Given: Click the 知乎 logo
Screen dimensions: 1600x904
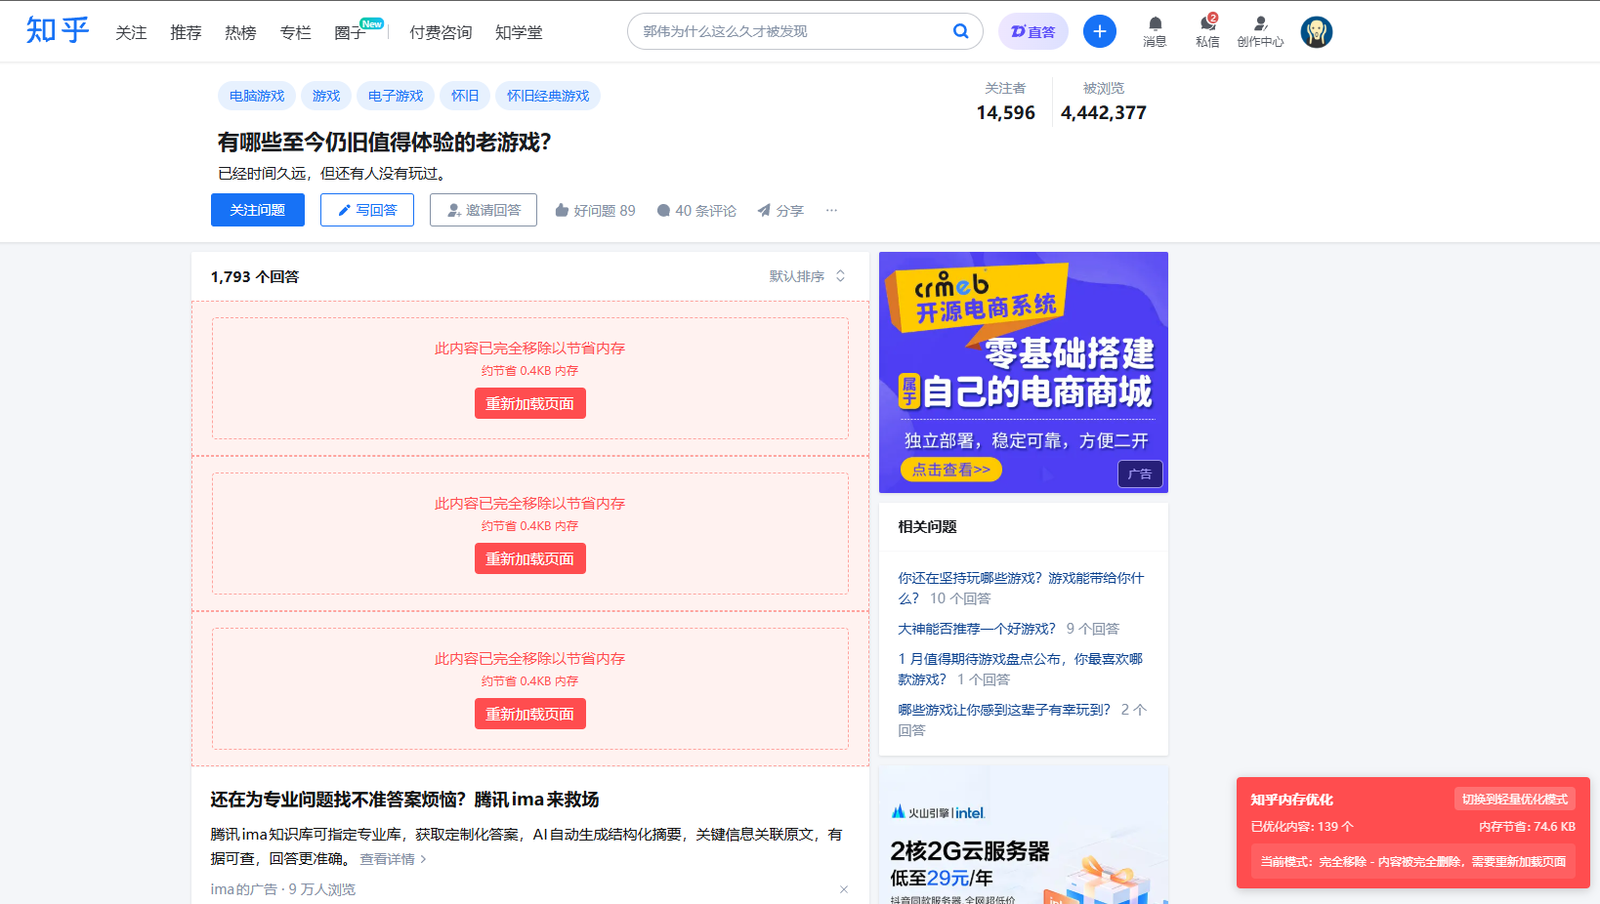Looking at the screenshot, I should [57, 30].
